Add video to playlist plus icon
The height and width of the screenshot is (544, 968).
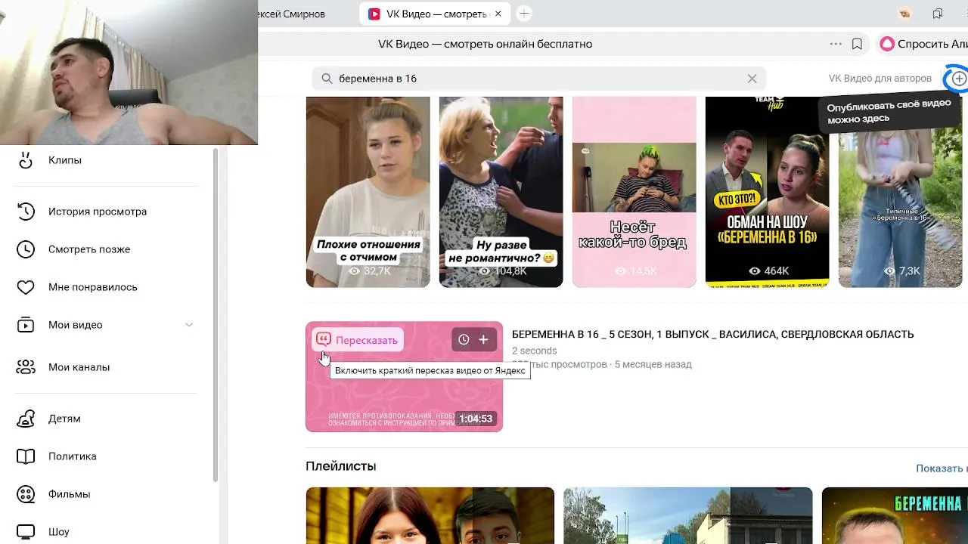point(483,340)
